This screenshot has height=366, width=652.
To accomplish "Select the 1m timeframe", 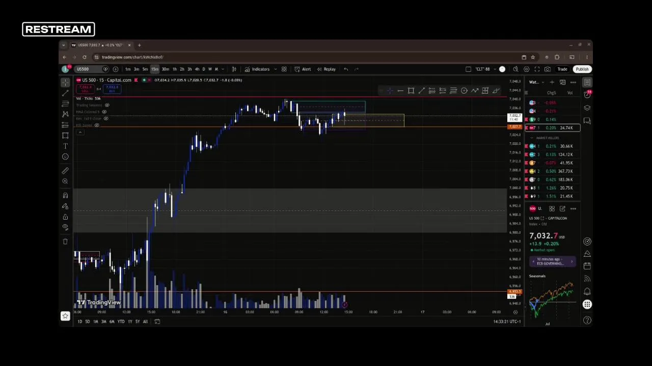I will click(128, 69).
